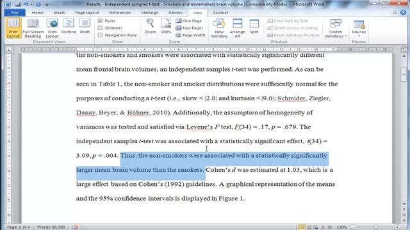Uncheck the Ruler checkbox
This screenshot has height=230, width=410.
(101, 20)
